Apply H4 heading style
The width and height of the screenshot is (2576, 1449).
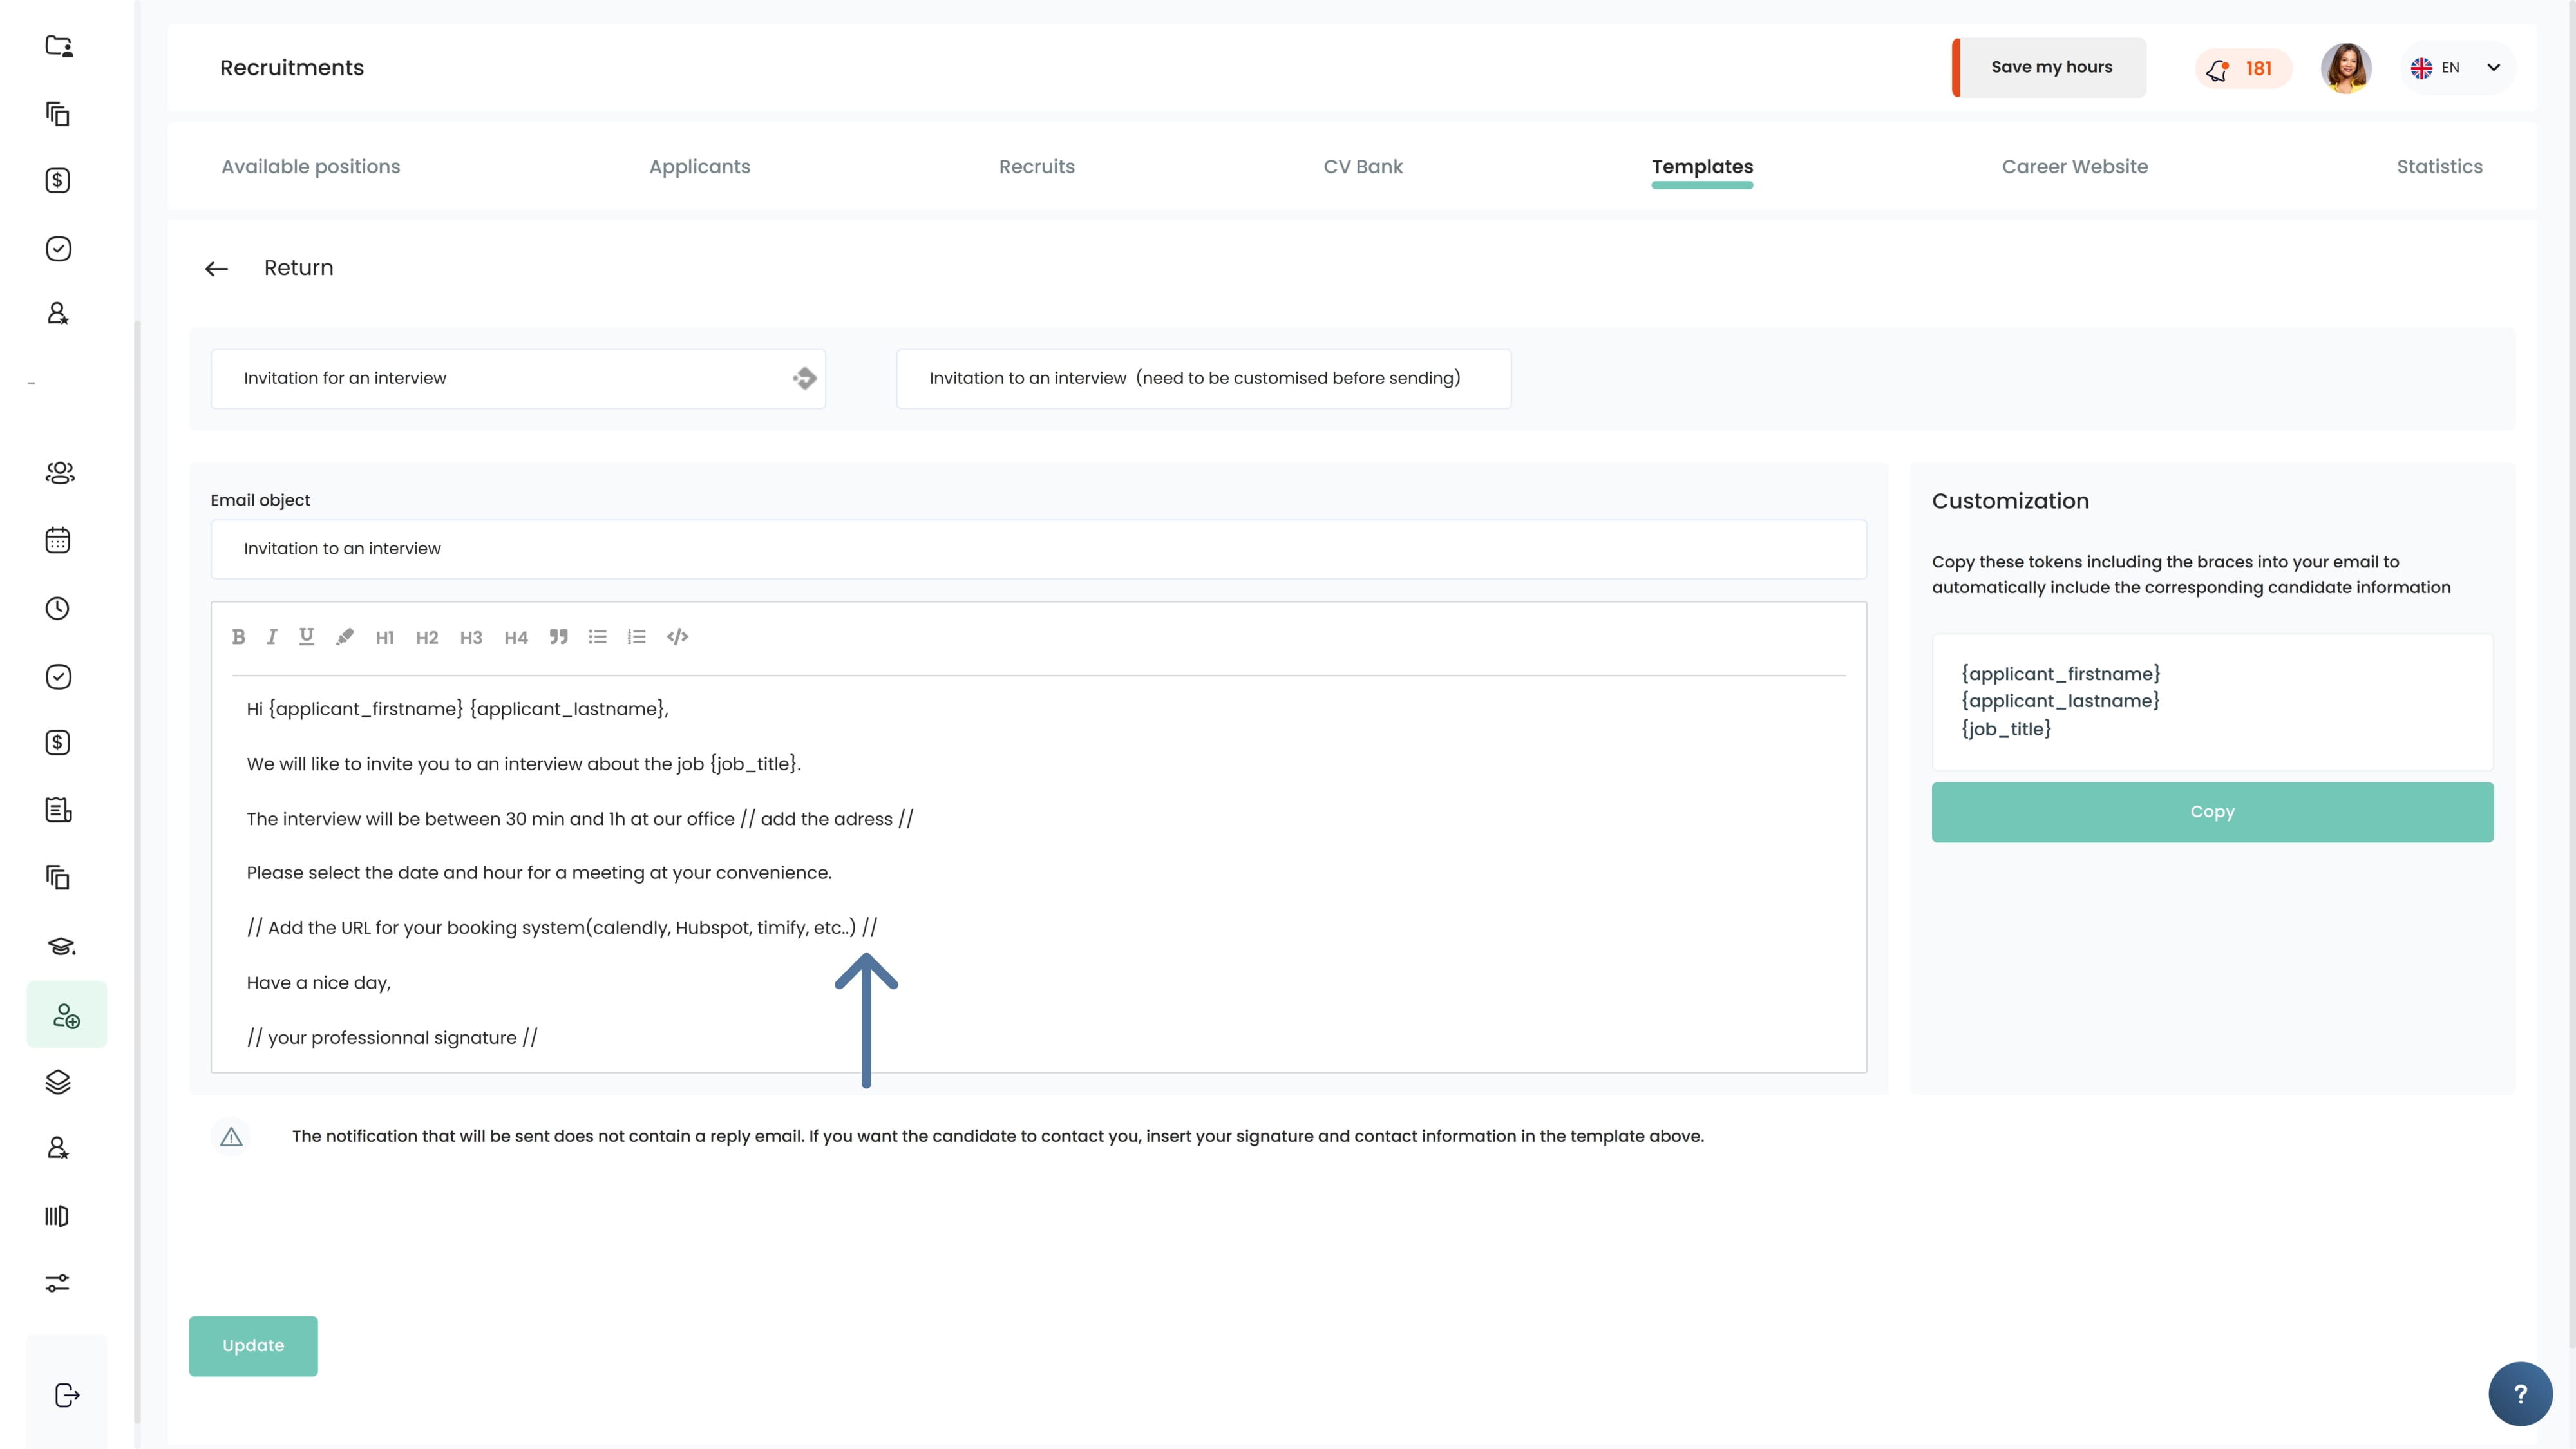[516, 638]
